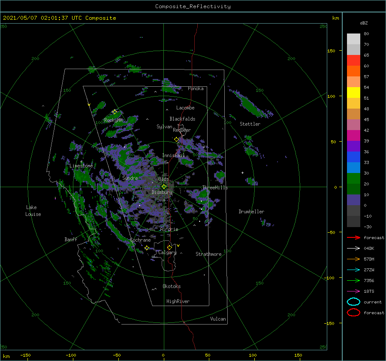The image size is (386, 361).
Task: Click the Sundre town label
Action: coord(130,178)
